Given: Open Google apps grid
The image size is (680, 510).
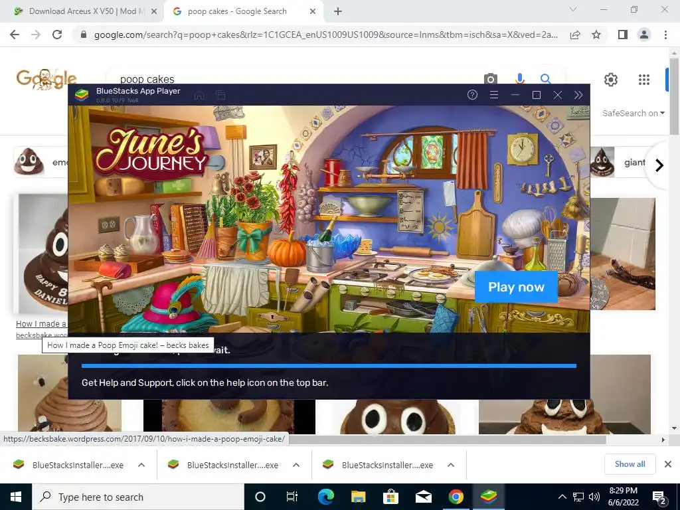Looking at the screenshot, I should point(644,80).
